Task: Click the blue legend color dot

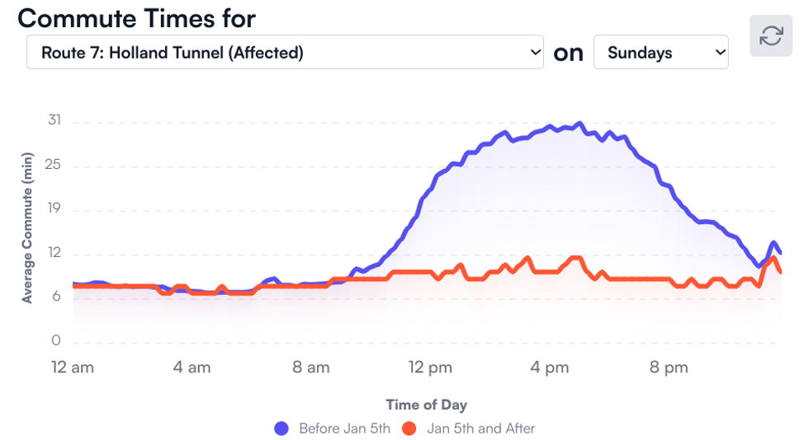Action: point(282,428)
